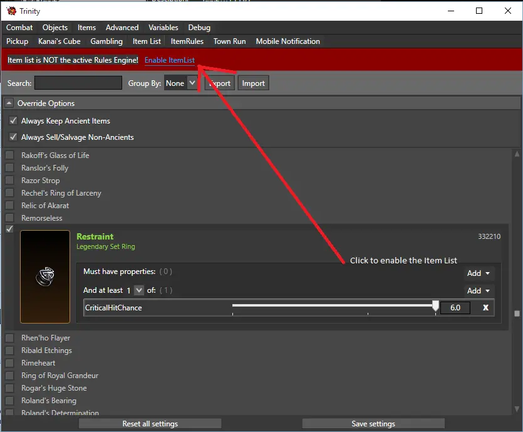This screenshot has height=432, width=523.
Task: Open the Gambling sub-tab
Action: pyautogui.click(x=106, y=41)
